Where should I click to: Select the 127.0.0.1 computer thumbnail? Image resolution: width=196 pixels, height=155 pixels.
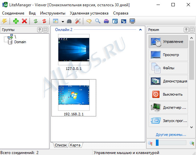click(x=74, y=50)
